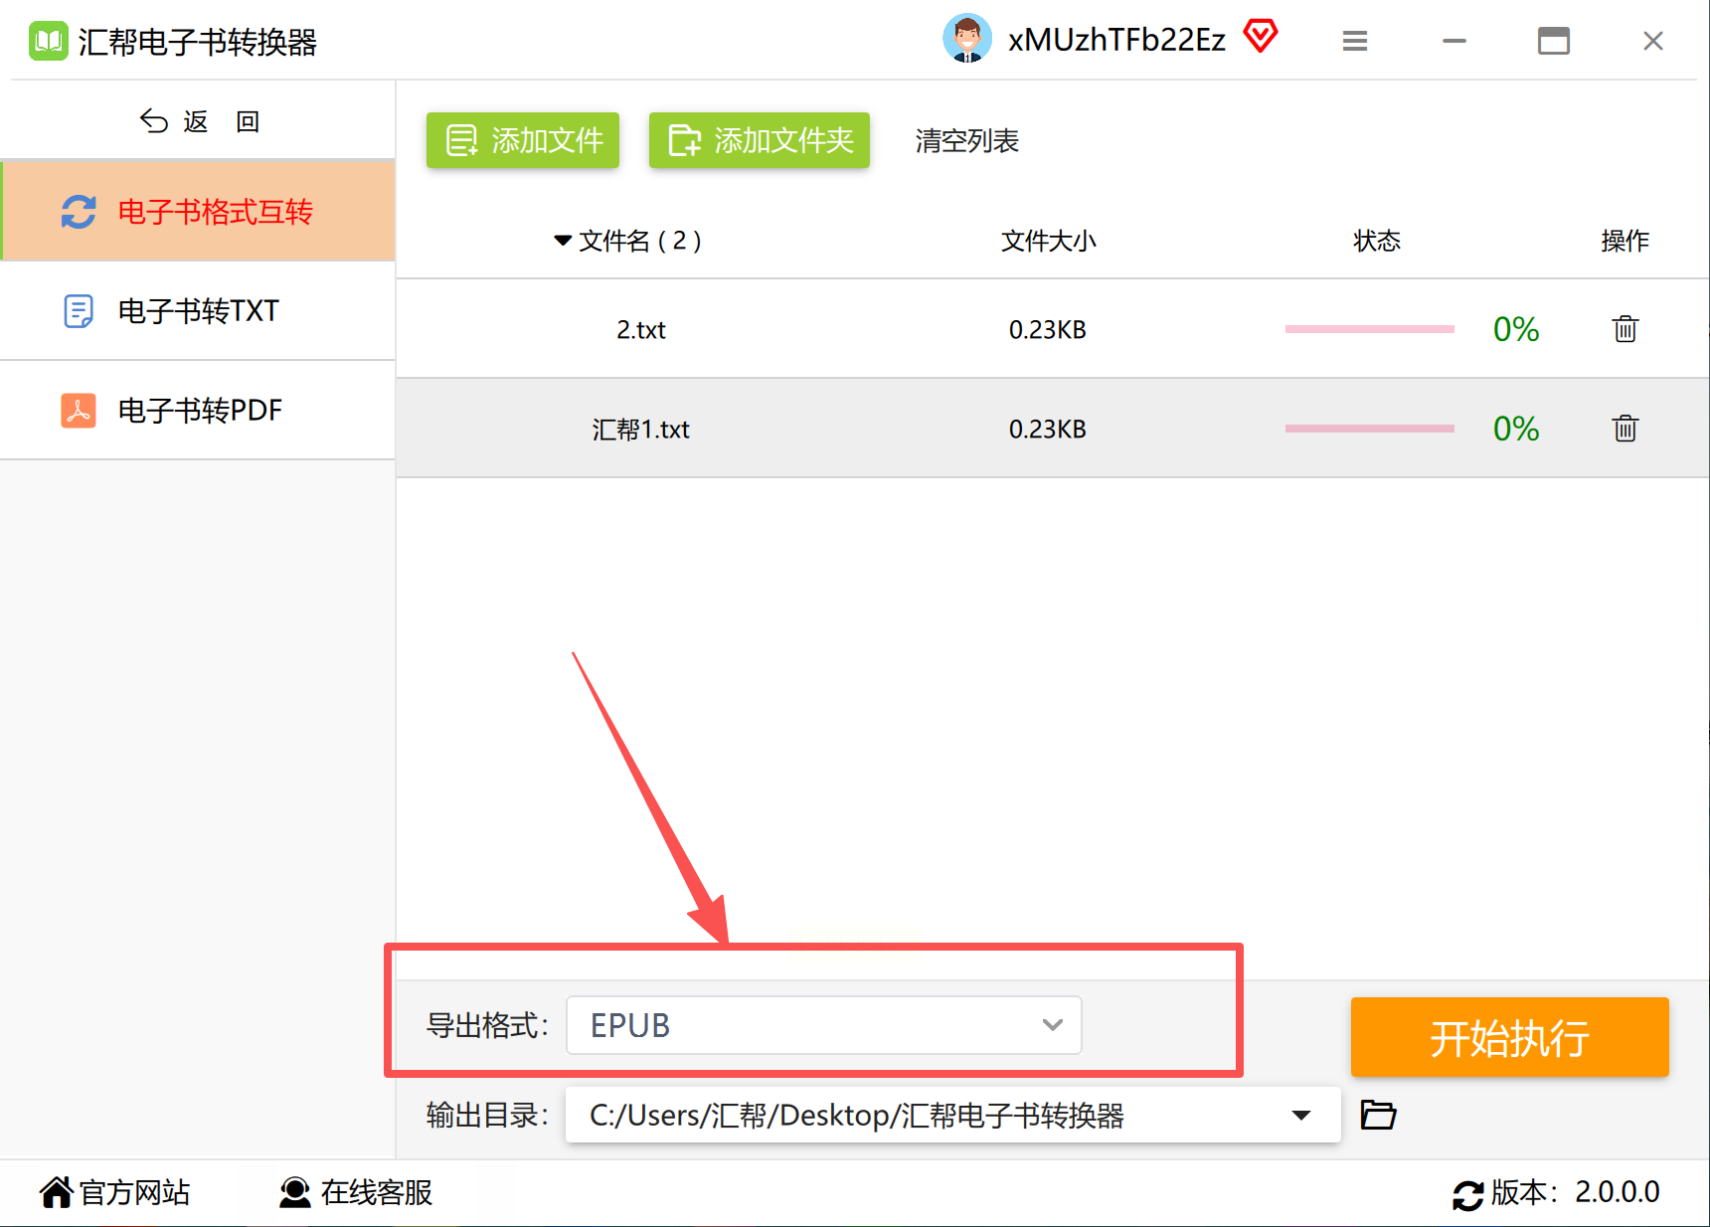
Task: Click the username xMUzhTFb22Ez
Action: tap(1116, 39)
